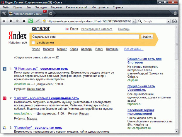Open the 'В Контакте.ру' result link
The height and width of the screenshot is (137, 182).
[41, 69]
